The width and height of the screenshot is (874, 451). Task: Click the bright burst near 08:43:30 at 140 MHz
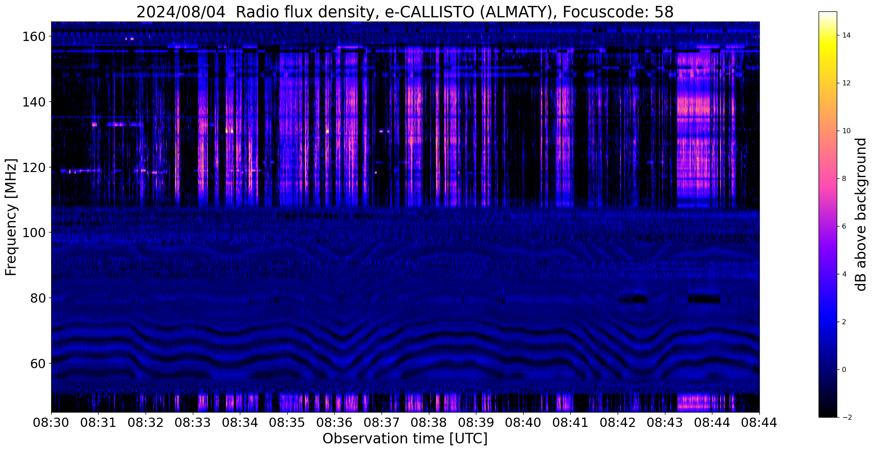click(694, 105)
